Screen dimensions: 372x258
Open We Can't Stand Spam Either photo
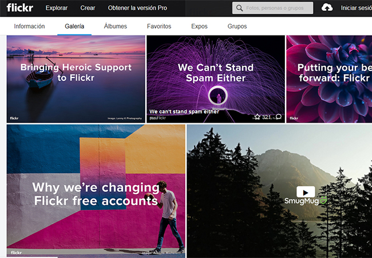pos(216,79)
